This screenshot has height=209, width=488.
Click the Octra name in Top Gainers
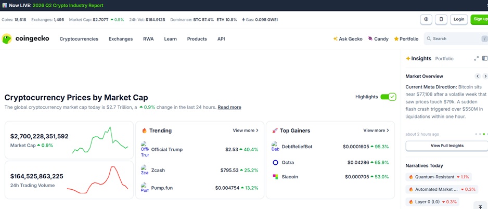click(x=288, y=162)
